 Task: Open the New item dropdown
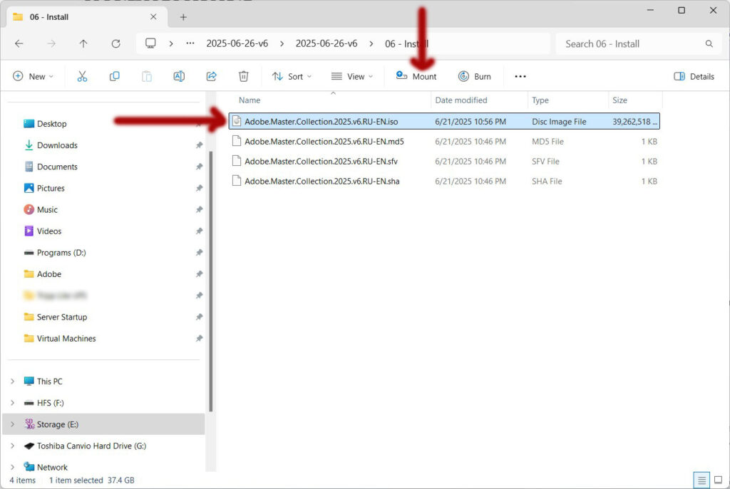point(33,76)
